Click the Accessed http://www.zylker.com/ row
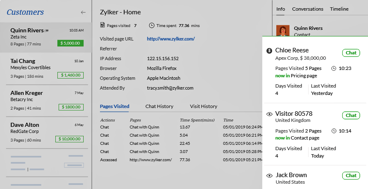The height and width of the screenshot is (189, 368). tap(181, 160)
